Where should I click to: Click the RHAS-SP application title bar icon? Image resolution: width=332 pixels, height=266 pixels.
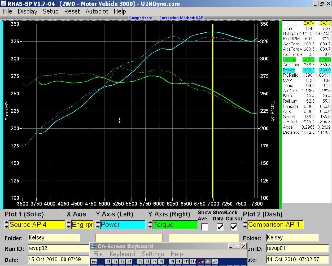point(3,4)
